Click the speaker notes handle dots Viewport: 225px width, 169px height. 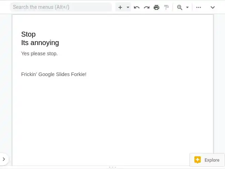[x=112, y=167]
